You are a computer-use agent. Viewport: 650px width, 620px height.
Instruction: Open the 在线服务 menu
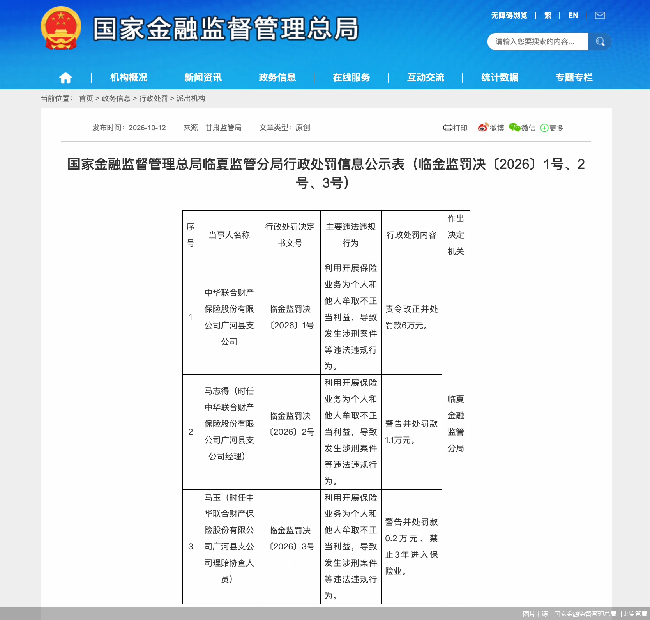(351, 78)
